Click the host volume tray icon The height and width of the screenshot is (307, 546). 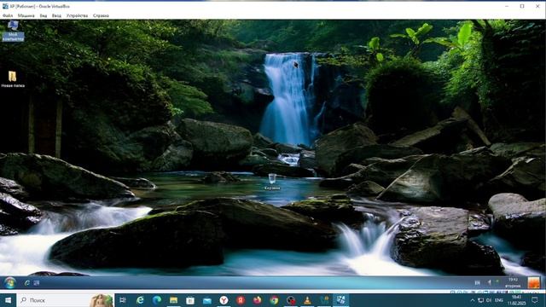489,300
